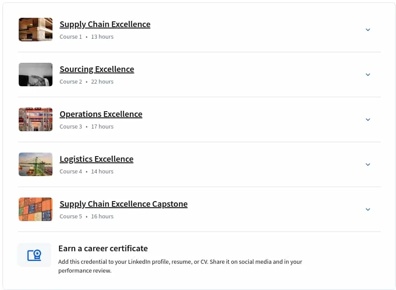Click the Earn a career certificate heading

(103, 249)
